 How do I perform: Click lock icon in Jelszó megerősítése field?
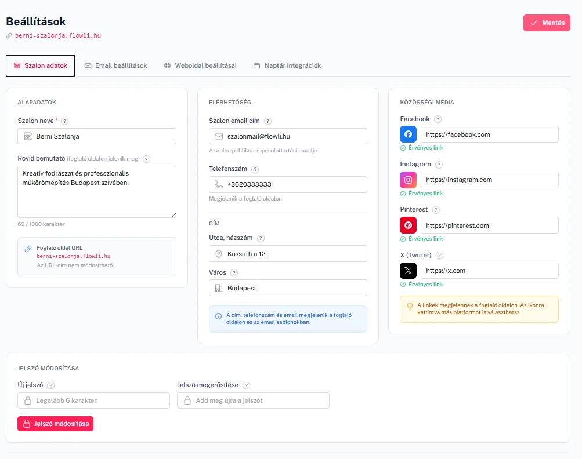click(x=187, y=400)
